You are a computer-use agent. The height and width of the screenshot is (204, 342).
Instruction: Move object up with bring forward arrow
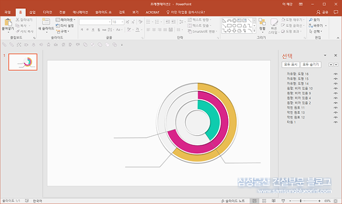331,65
